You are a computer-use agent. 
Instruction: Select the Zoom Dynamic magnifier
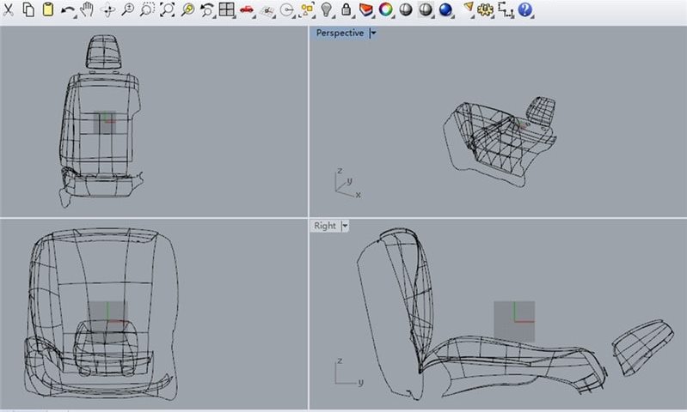127,9
